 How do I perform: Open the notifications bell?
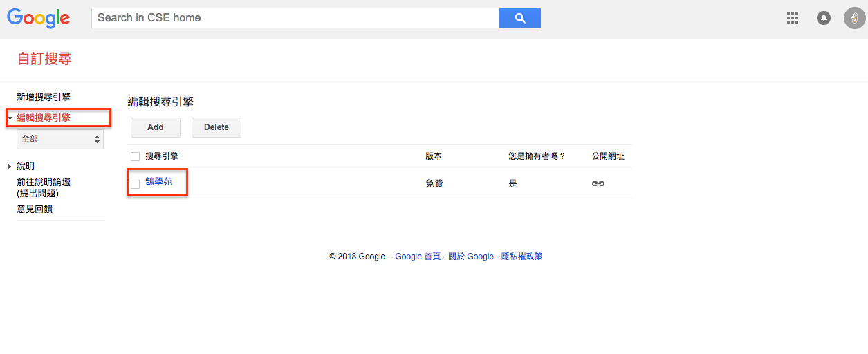tap(823, 18)
